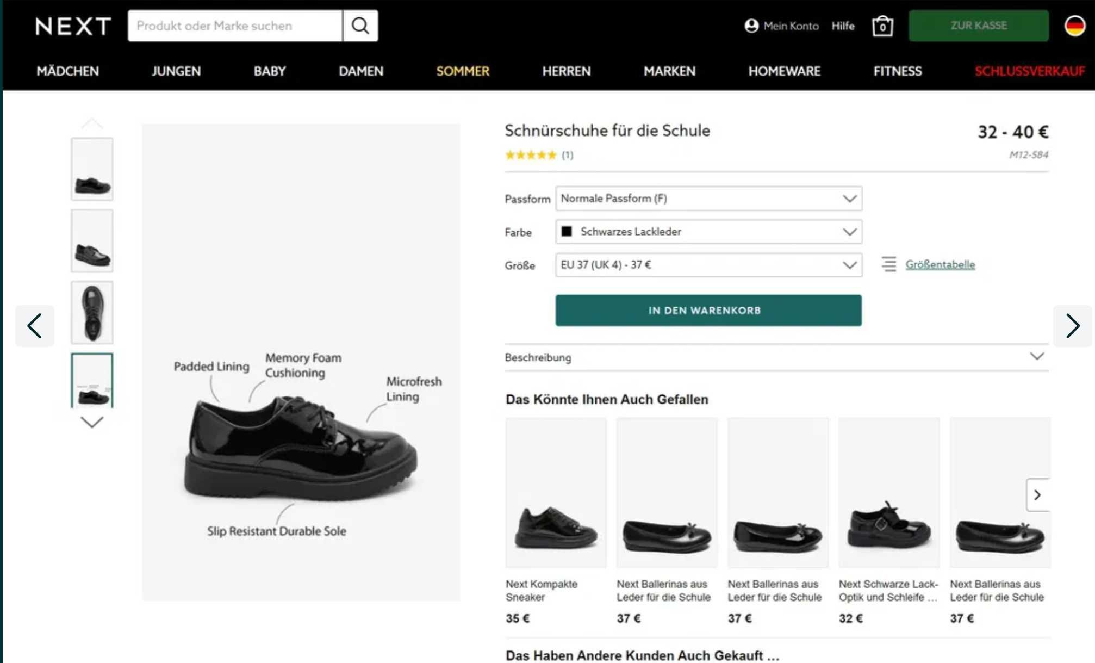This screenshot has height=663, width=1095.
Task: Open the Passform dropdown
Action: click(x=708, y=199)
